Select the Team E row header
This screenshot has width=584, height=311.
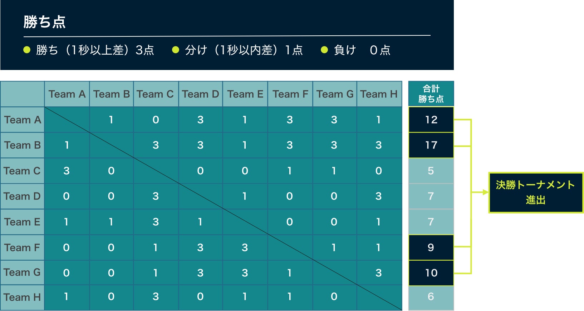[x=22, y=222]
